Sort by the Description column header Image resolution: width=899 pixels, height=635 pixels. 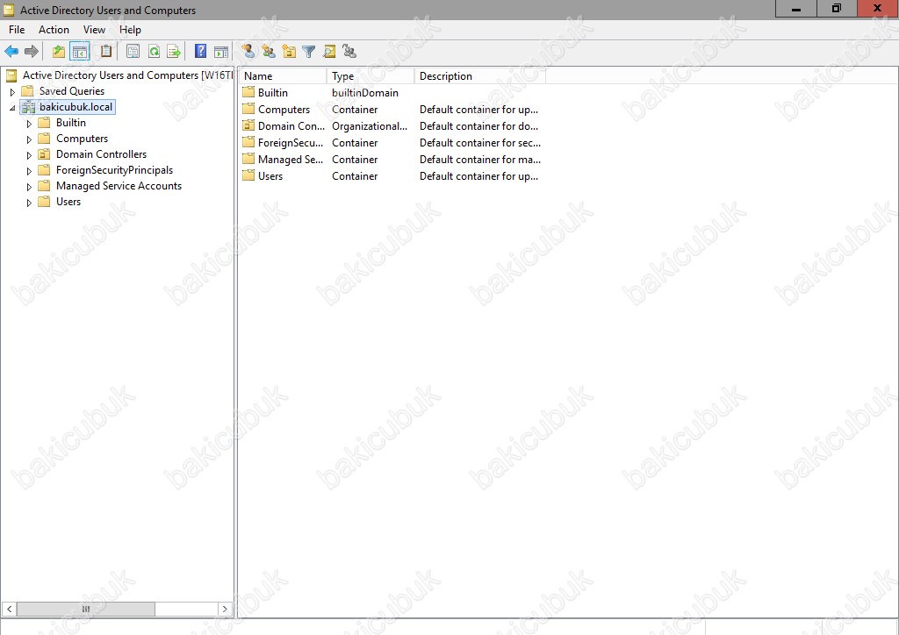pos(480,76)
